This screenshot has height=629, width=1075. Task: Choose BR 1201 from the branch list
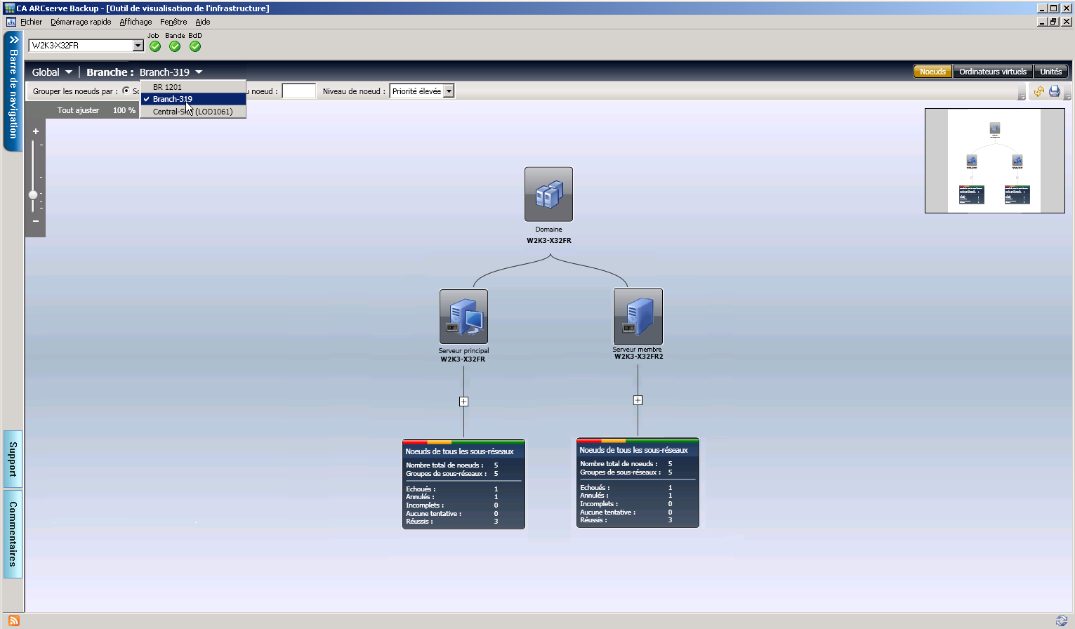pyautogui.click(x=167, y=87)
